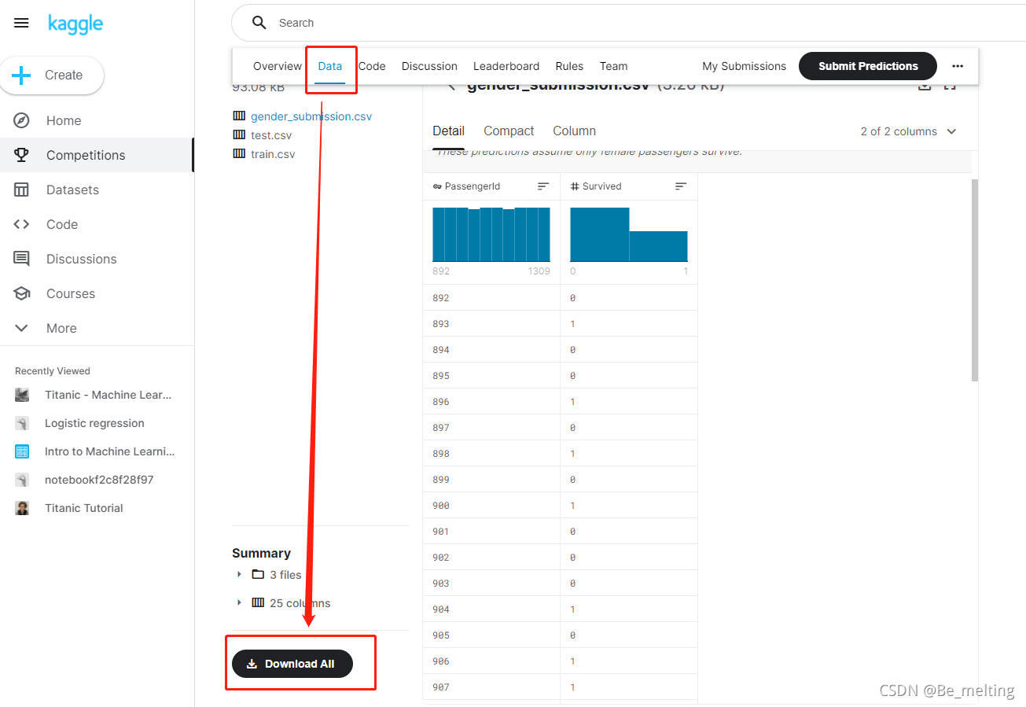
Task: Click the download icon in Download All
Action: point(252,664)
